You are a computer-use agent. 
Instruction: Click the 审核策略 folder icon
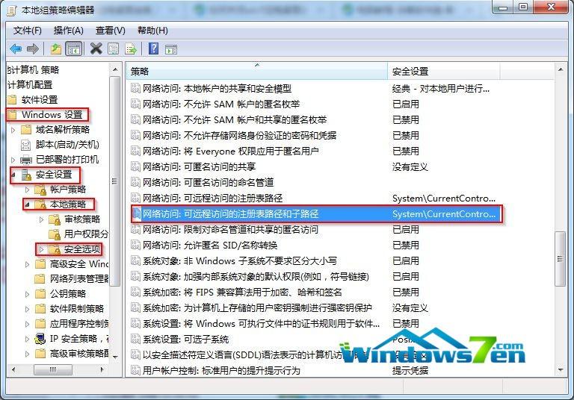coord(55,219)
